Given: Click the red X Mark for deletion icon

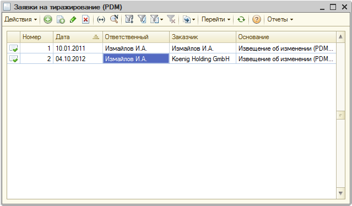Looking at the screenshot, I should click(85, 19).
